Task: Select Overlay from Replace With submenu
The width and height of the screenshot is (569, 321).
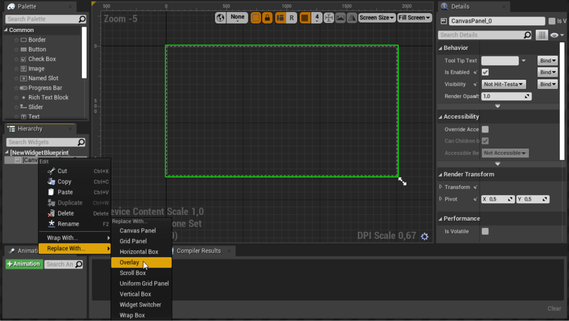Action: point(129,262)
